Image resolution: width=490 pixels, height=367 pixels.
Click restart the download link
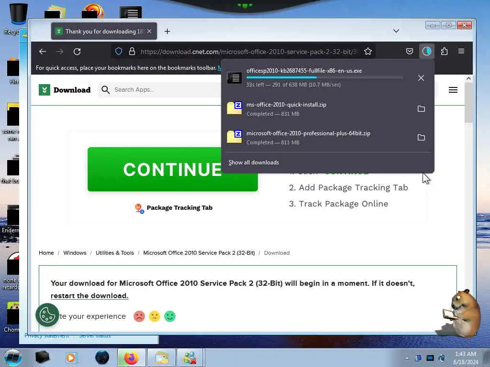[89, 295]
